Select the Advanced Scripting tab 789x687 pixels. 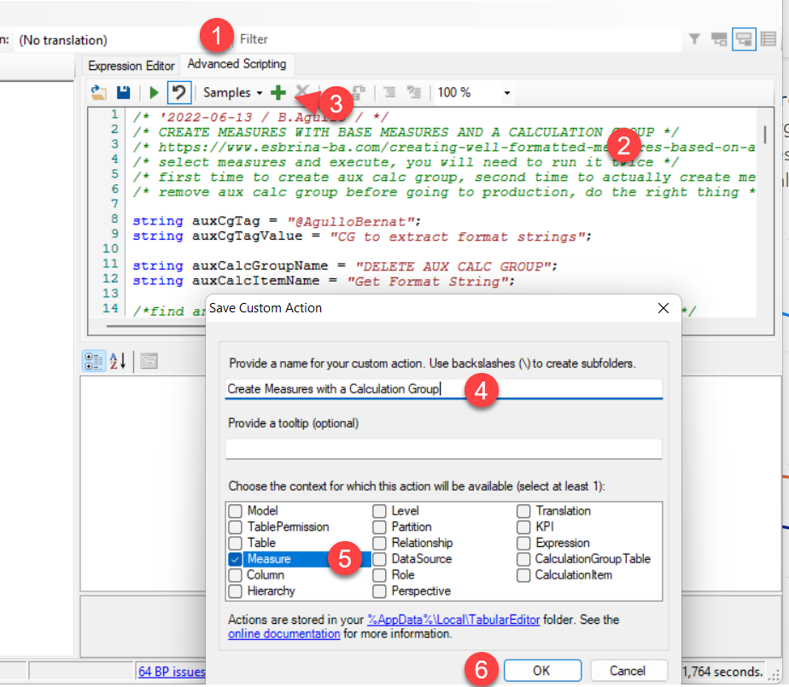coord(237,64)
